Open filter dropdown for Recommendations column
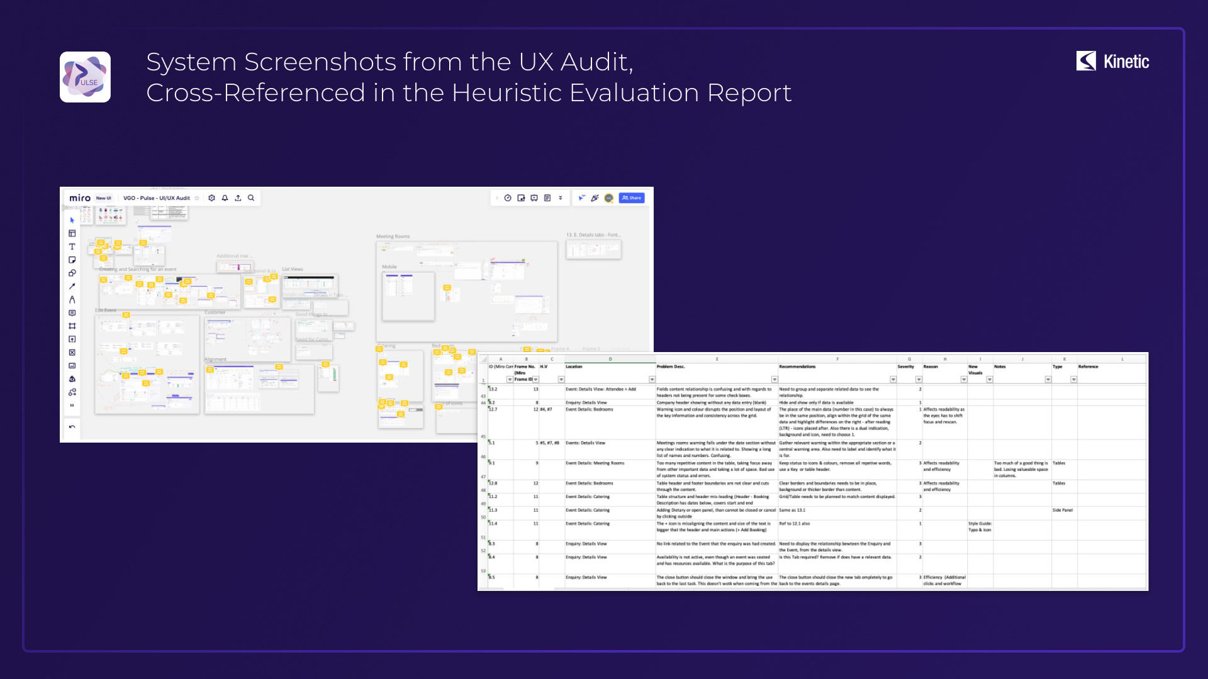Image resolution: width=1208 pixels, height=679 pixels. coord(893,380)
